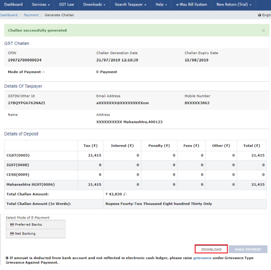Image resolution: width=271 pixels, height=270 pixels.
Task: Select Net Banking card icon
Action: click(12, 233)
